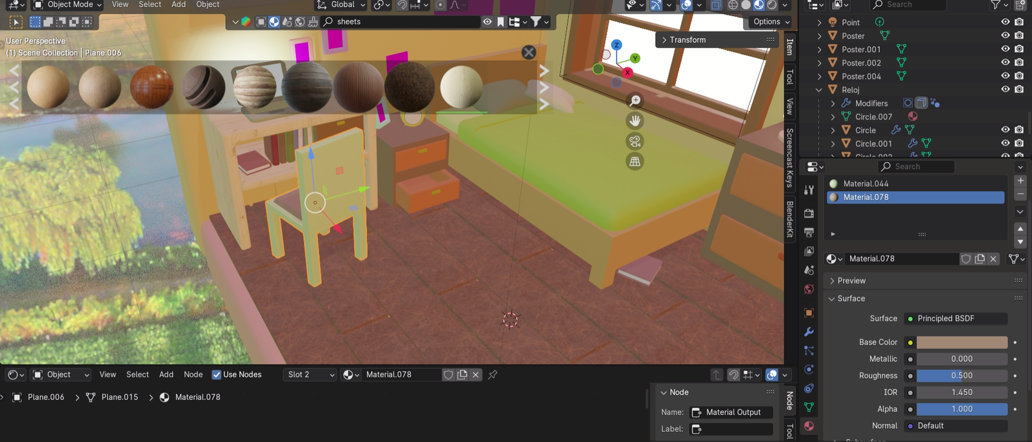The width and height of the screenshot is (1032, 442).
Task: Open the Select menu in viewport header
Action: click(150, 5)
